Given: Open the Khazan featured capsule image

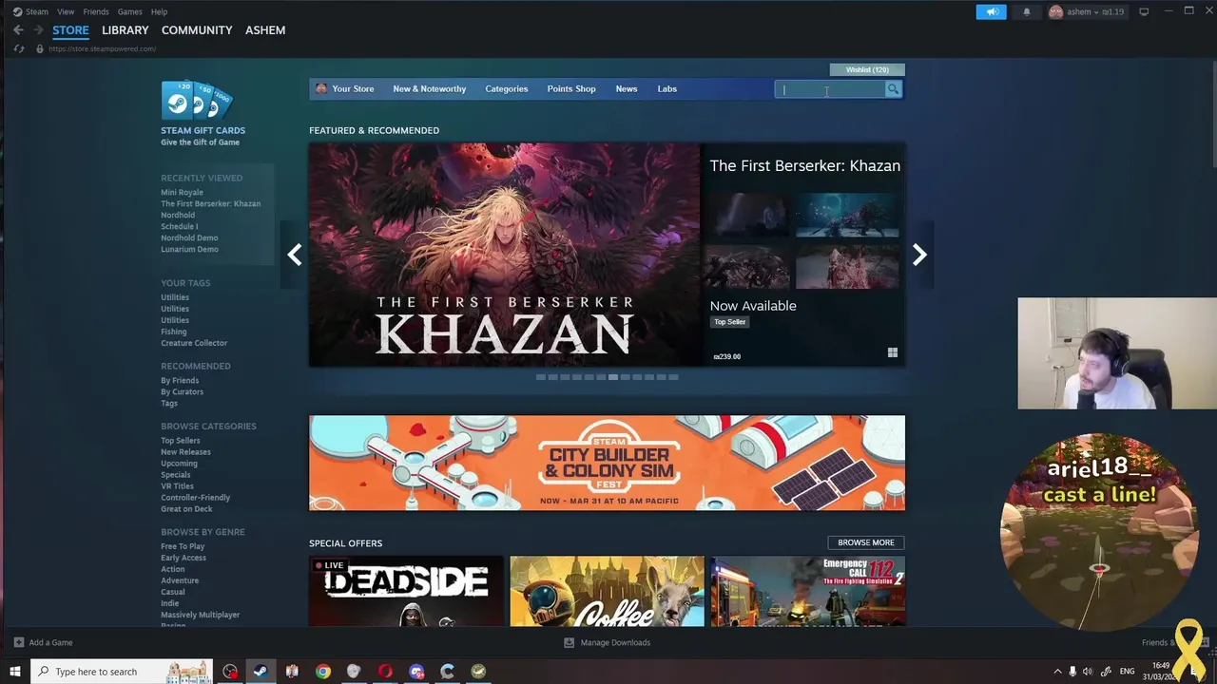Looking at the screenshot, I should pos(505,255).
